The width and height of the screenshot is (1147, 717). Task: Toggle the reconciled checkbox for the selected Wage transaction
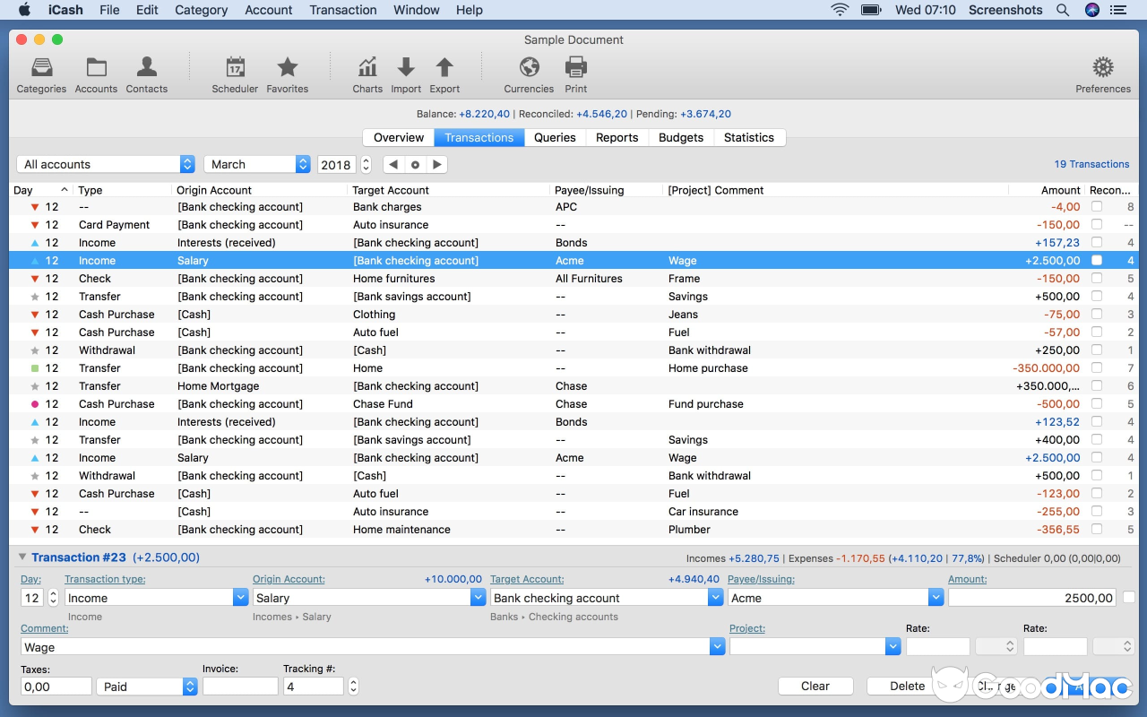click(x=1098, y=261)
